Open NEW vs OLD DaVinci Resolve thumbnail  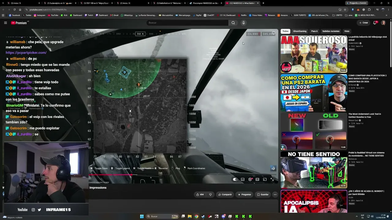[314, 131]
